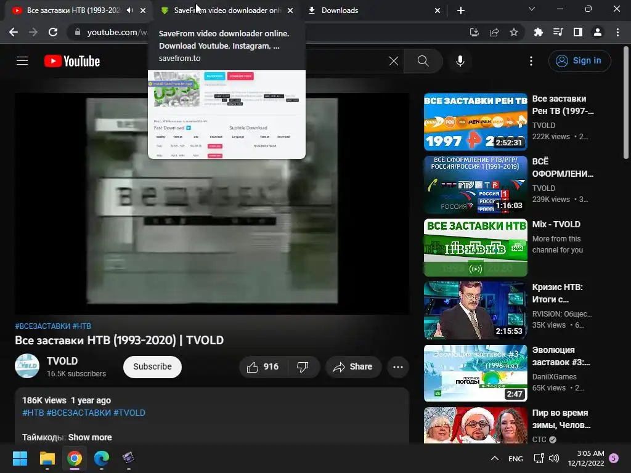Open the Mix - TVOLD playlist thumbnail
Screen dimensions: 631x473
[475, 248]
